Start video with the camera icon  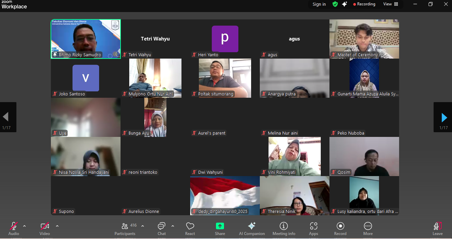45,226
